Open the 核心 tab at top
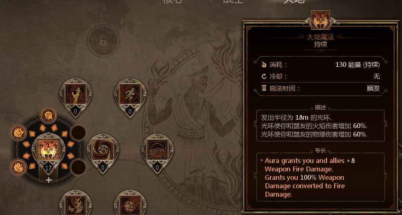 [172, 1]
